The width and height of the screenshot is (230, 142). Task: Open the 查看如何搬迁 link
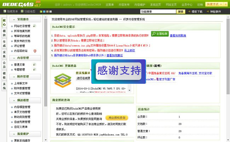tap(115, 55)
